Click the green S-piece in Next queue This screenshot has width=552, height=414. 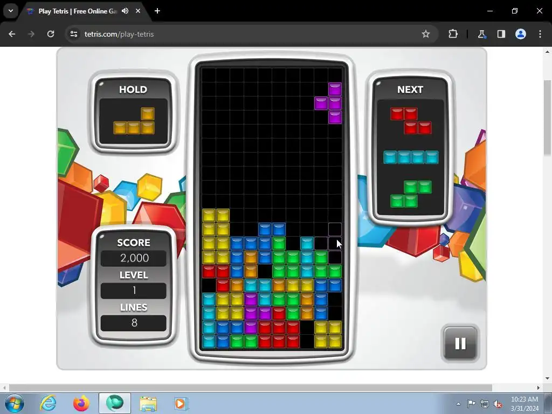(410, 194)
